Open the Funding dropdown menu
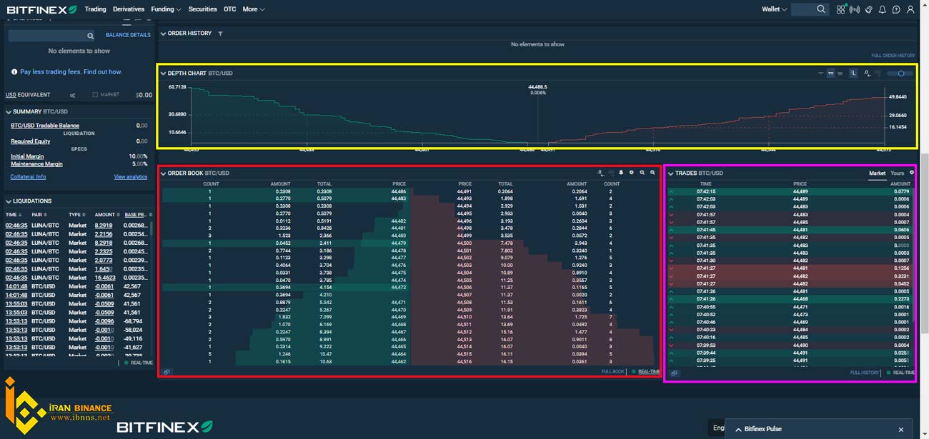This screenshot has height=439, width=929. click(x=166, y=9)
